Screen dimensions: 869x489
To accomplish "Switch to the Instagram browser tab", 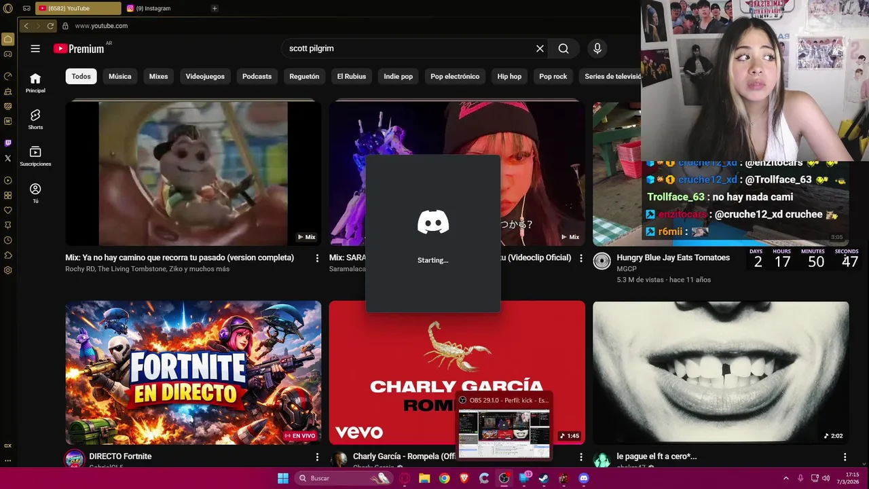I will pyautogui.click(x=164, y=8).
